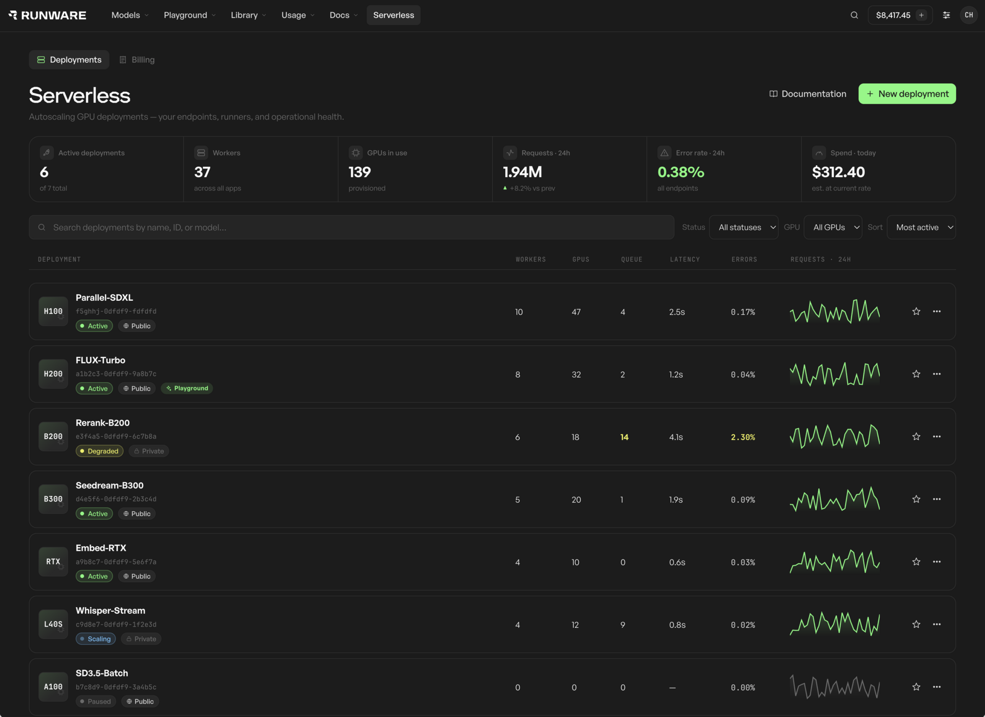The width and height of the screenshot is (985, 717).
Task: Click the 1.94M requests value
Action: tap(522, 172)
